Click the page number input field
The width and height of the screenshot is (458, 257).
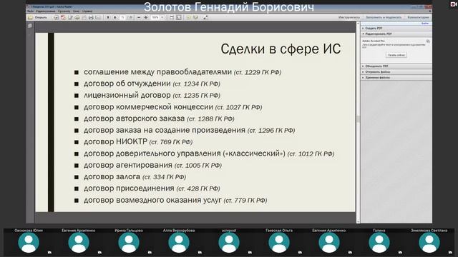[x=122, y=17]
